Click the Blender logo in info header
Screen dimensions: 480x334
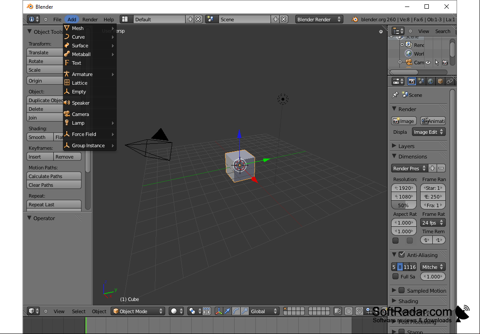(x=355, y=19)
